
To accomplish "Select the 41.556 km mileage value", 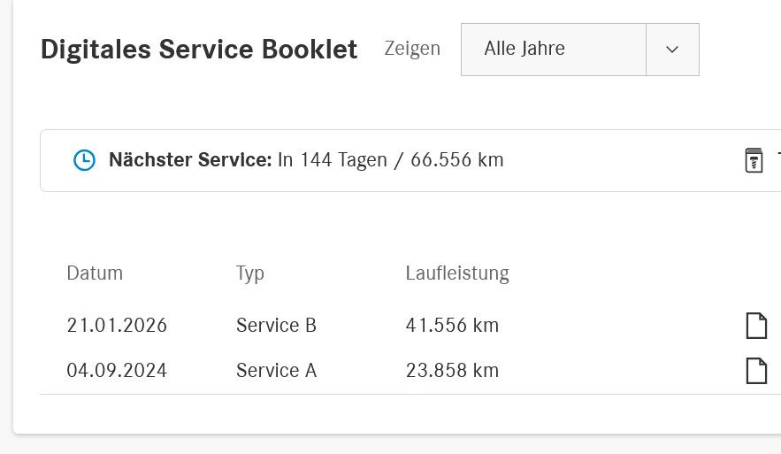I will (x=452, y=326).
